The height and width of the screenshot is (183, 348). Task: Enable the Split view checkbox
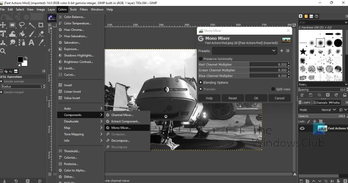click(x=273, y=89)
